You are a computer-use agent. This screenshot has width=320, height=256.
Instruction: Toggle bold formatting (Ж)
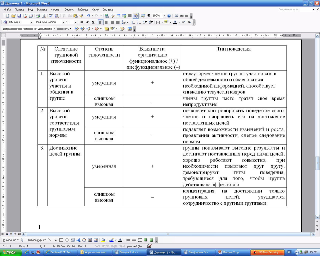(x=81, y=22)
